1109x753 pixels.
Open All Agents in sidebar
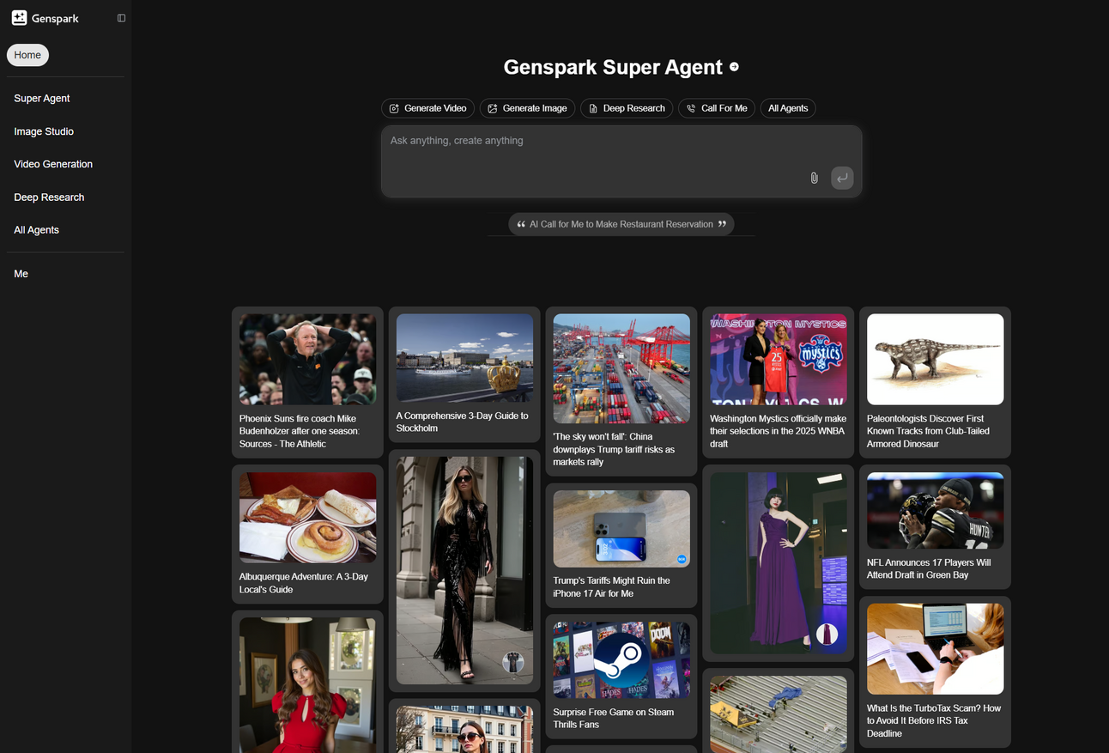coord(36,230)
